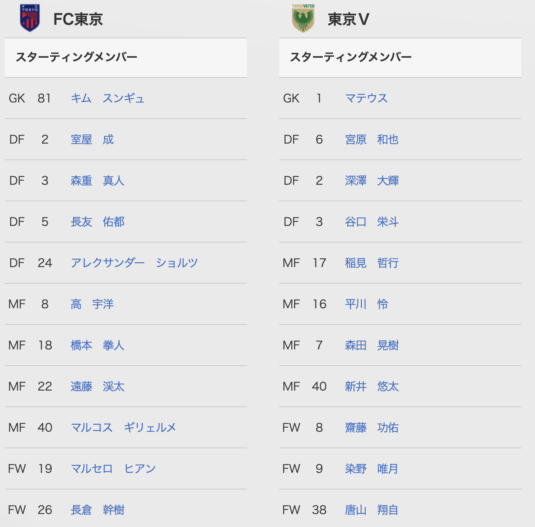The width and height of the screenshot is (535, 527).
Task: Select 宮原 和也 player link
Action: tap(372, 139)
